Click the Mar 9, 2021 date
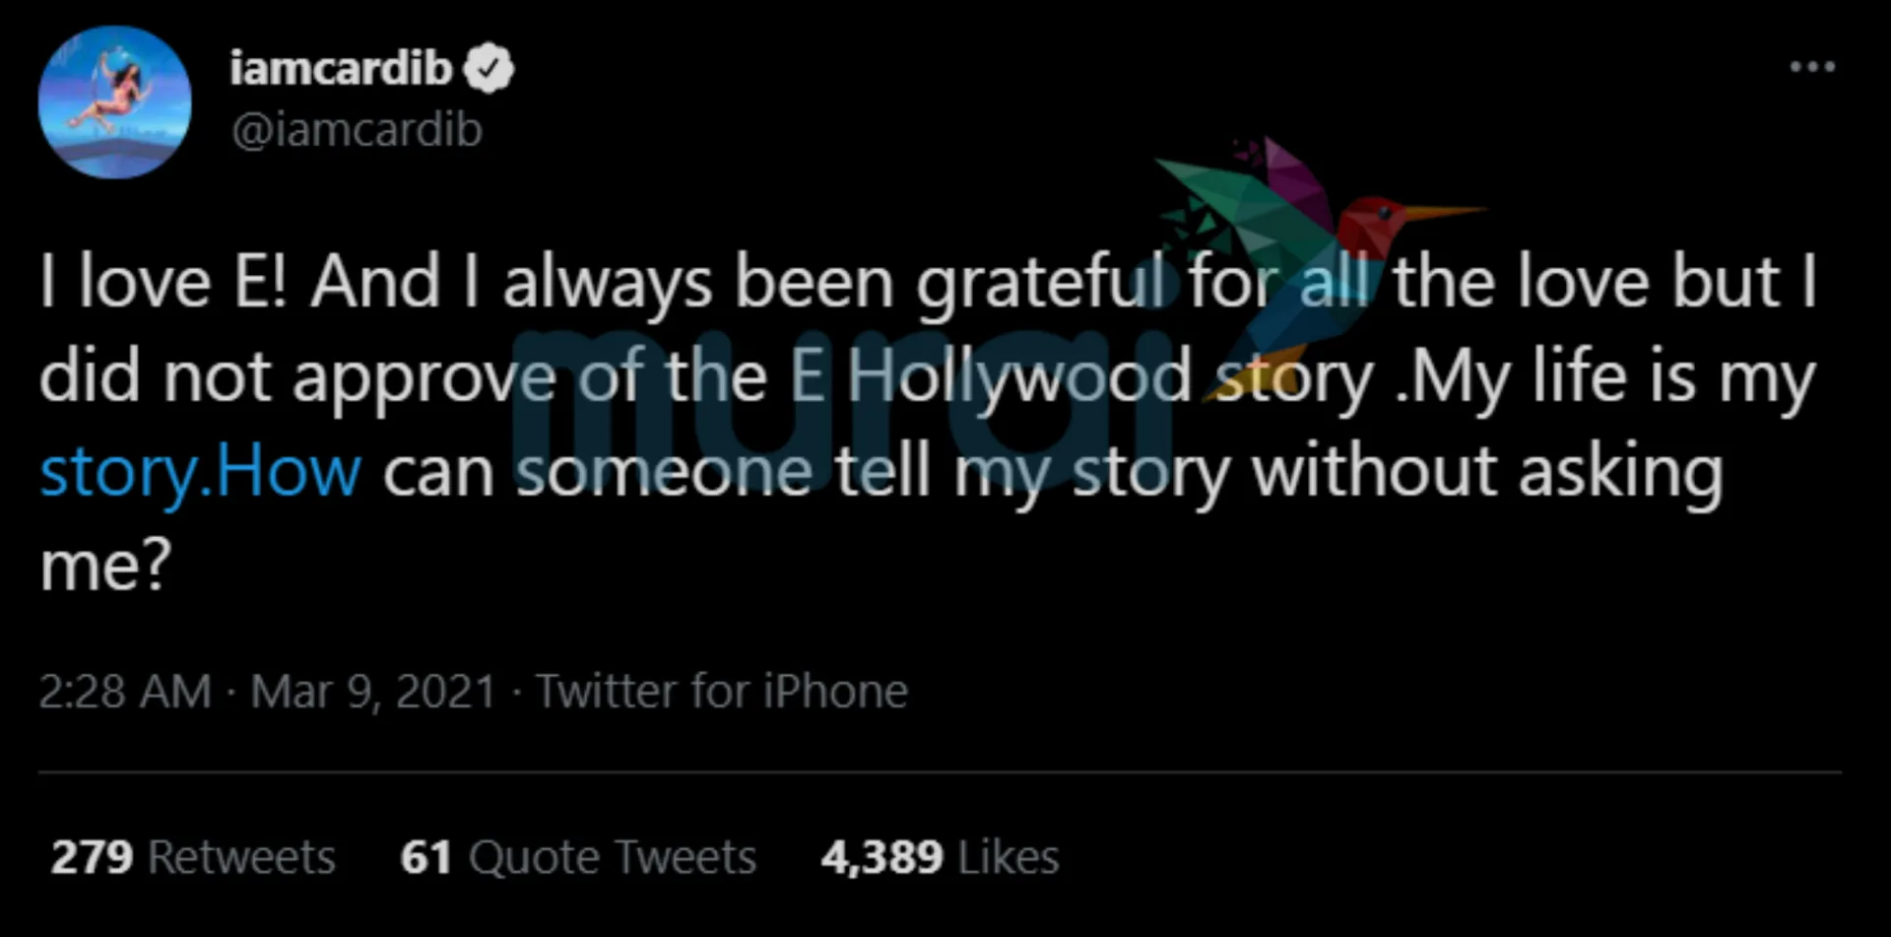The width and height of the screenshot is (1891, 937). pos(373,692)
